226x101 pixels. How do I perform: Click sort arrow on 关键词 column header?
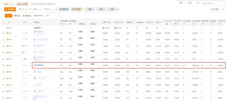(39, 23)
